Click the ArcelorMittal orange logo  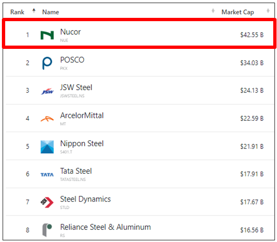[47, 119]
